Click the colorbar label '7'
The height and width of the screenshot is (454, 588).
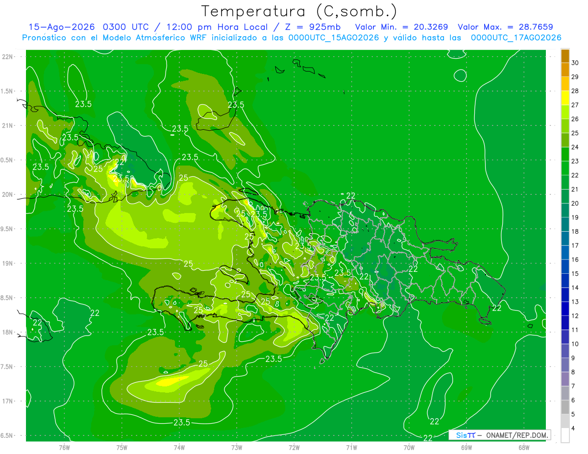pyautogui.click(x=573, y=386)
